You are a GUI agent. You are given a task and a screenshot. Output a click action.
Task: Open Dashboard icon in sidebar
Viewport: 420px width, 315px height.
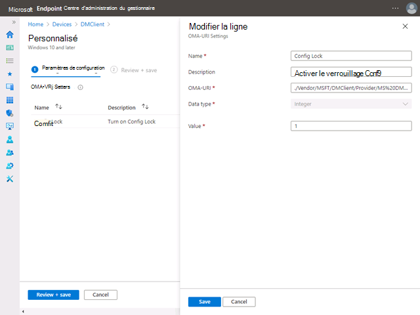(x=10, y=48)
